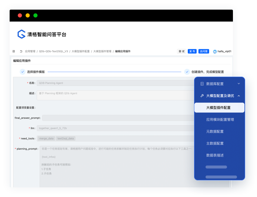Click the haifa_vip01 username
Screen dimensions: 257x197
pos(224,51)
